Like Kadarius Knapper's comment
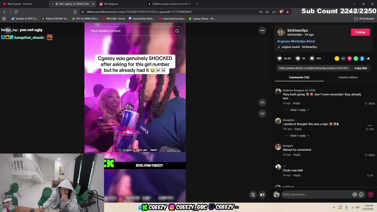377x212 pixels. [x=366, y=104]
